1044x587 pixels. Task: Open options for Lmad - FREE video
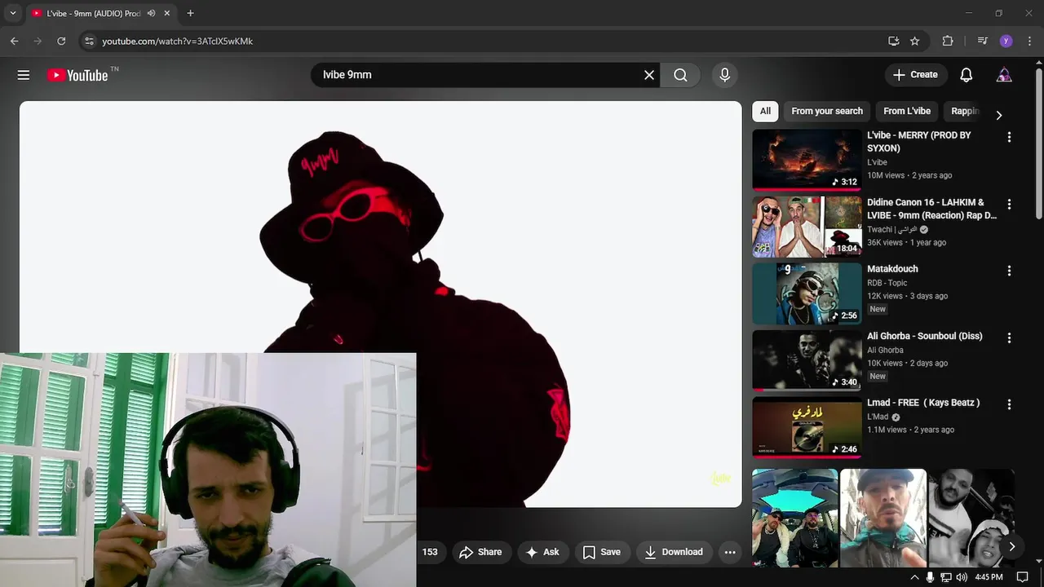[1009, 404]
